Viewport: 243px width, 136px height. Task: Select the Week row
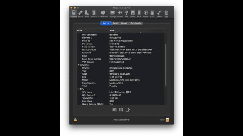click(x=120, y=74)
